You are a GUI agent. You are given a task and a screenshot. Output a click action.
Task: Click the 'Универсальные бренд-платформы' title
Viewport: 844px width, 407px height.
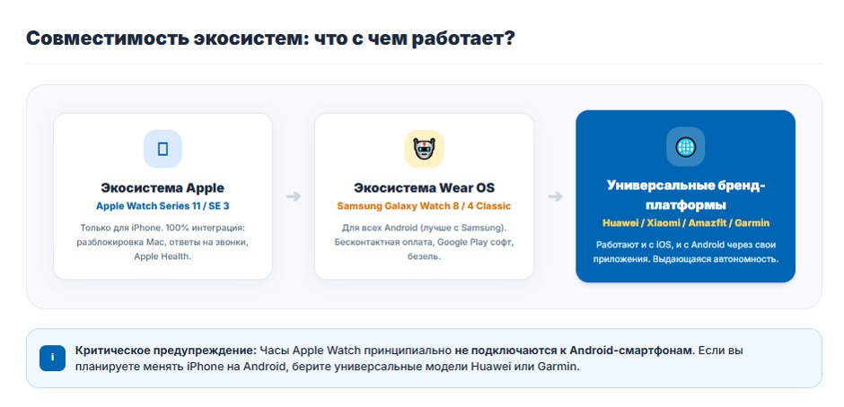point(686,195)
